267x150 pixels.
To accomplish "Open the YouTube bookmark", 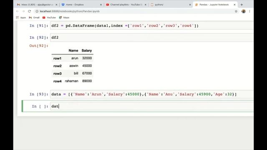I will pyautogui.click(x=49, y=17).
